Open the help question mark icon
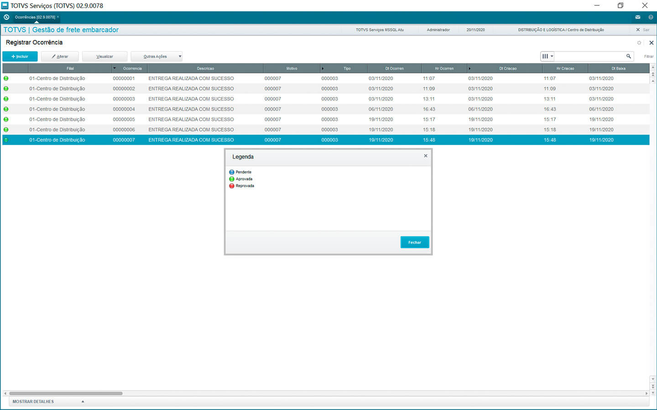 click(x=651, y=17)
